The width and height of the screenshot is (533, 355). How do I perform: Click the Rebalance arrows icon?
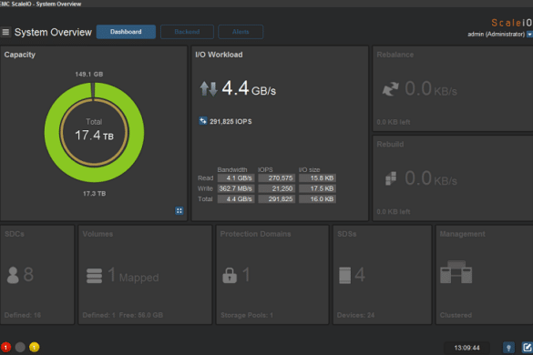tap(390, 89)
